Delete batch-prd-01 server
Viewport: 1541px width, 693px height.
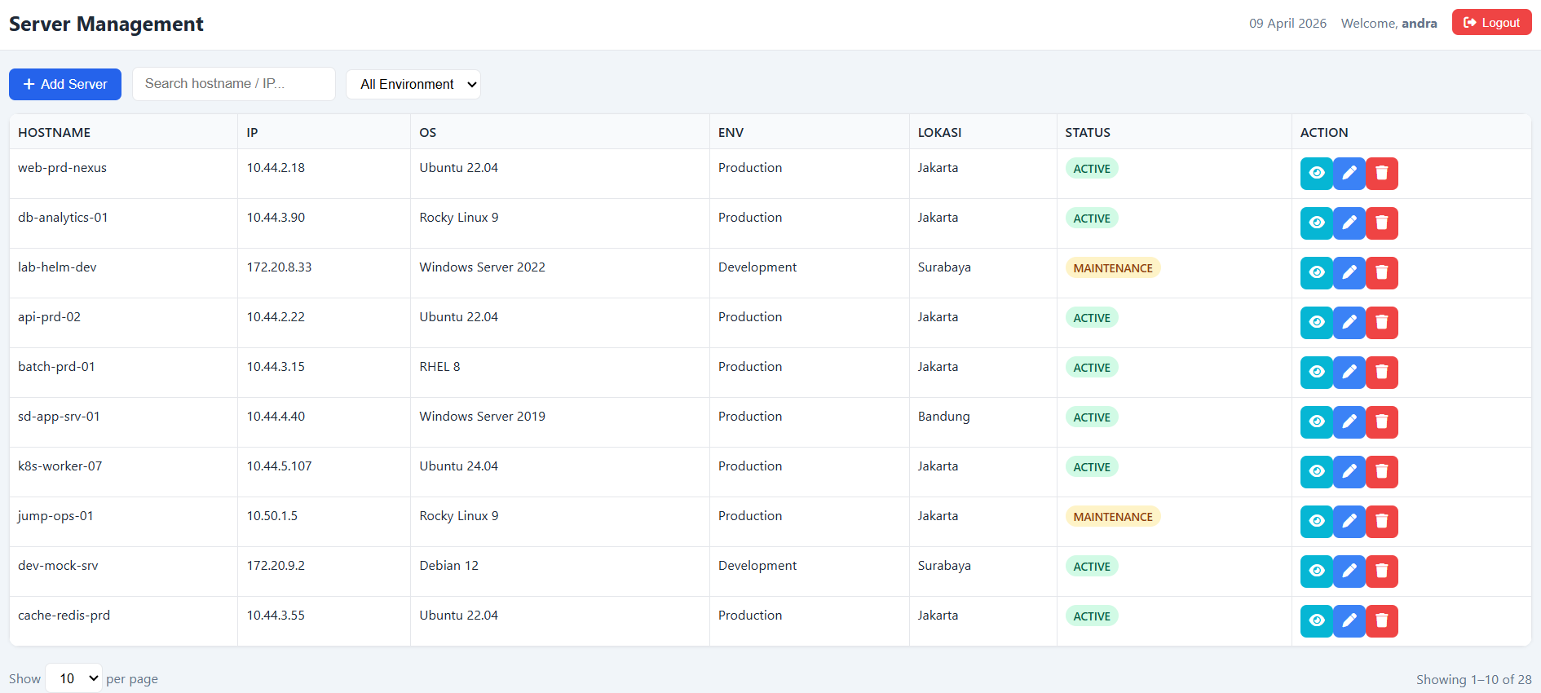(x=1381, y=373)
